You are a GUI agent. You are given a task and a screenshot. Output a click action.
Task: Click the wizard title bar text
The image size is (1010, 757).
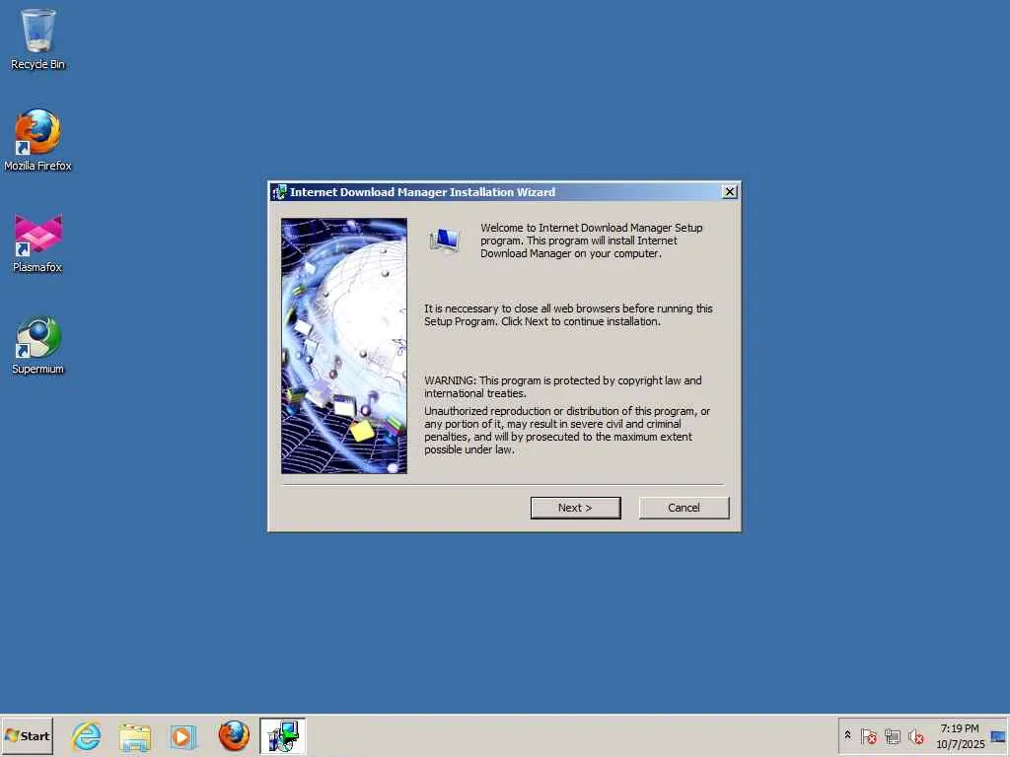pyautogui.click(x=422, y=192)
